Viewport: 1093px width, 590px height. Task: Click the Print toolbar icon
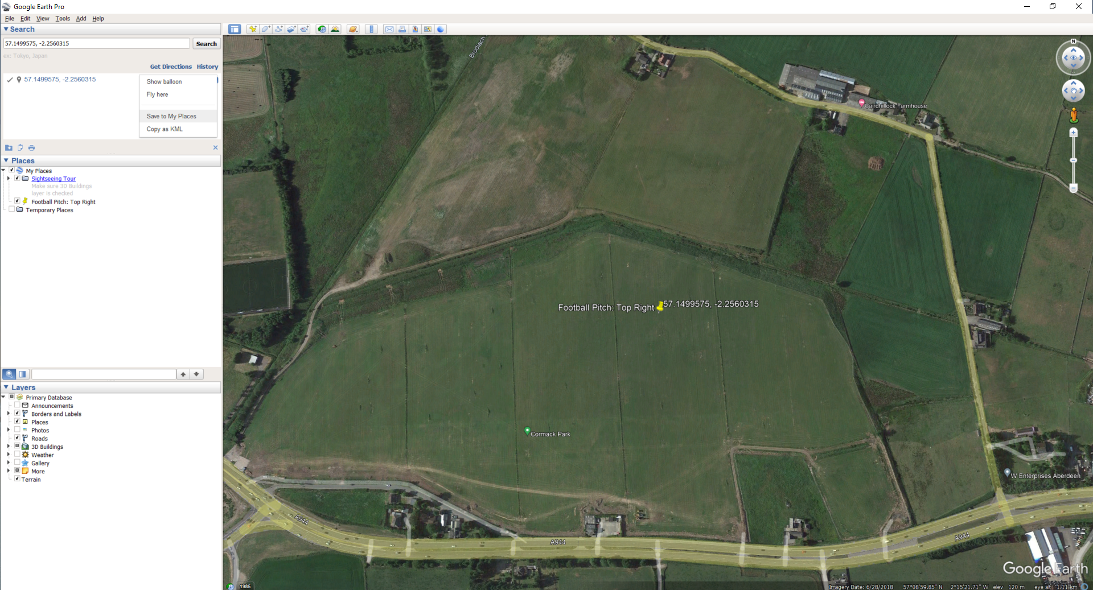402,29
